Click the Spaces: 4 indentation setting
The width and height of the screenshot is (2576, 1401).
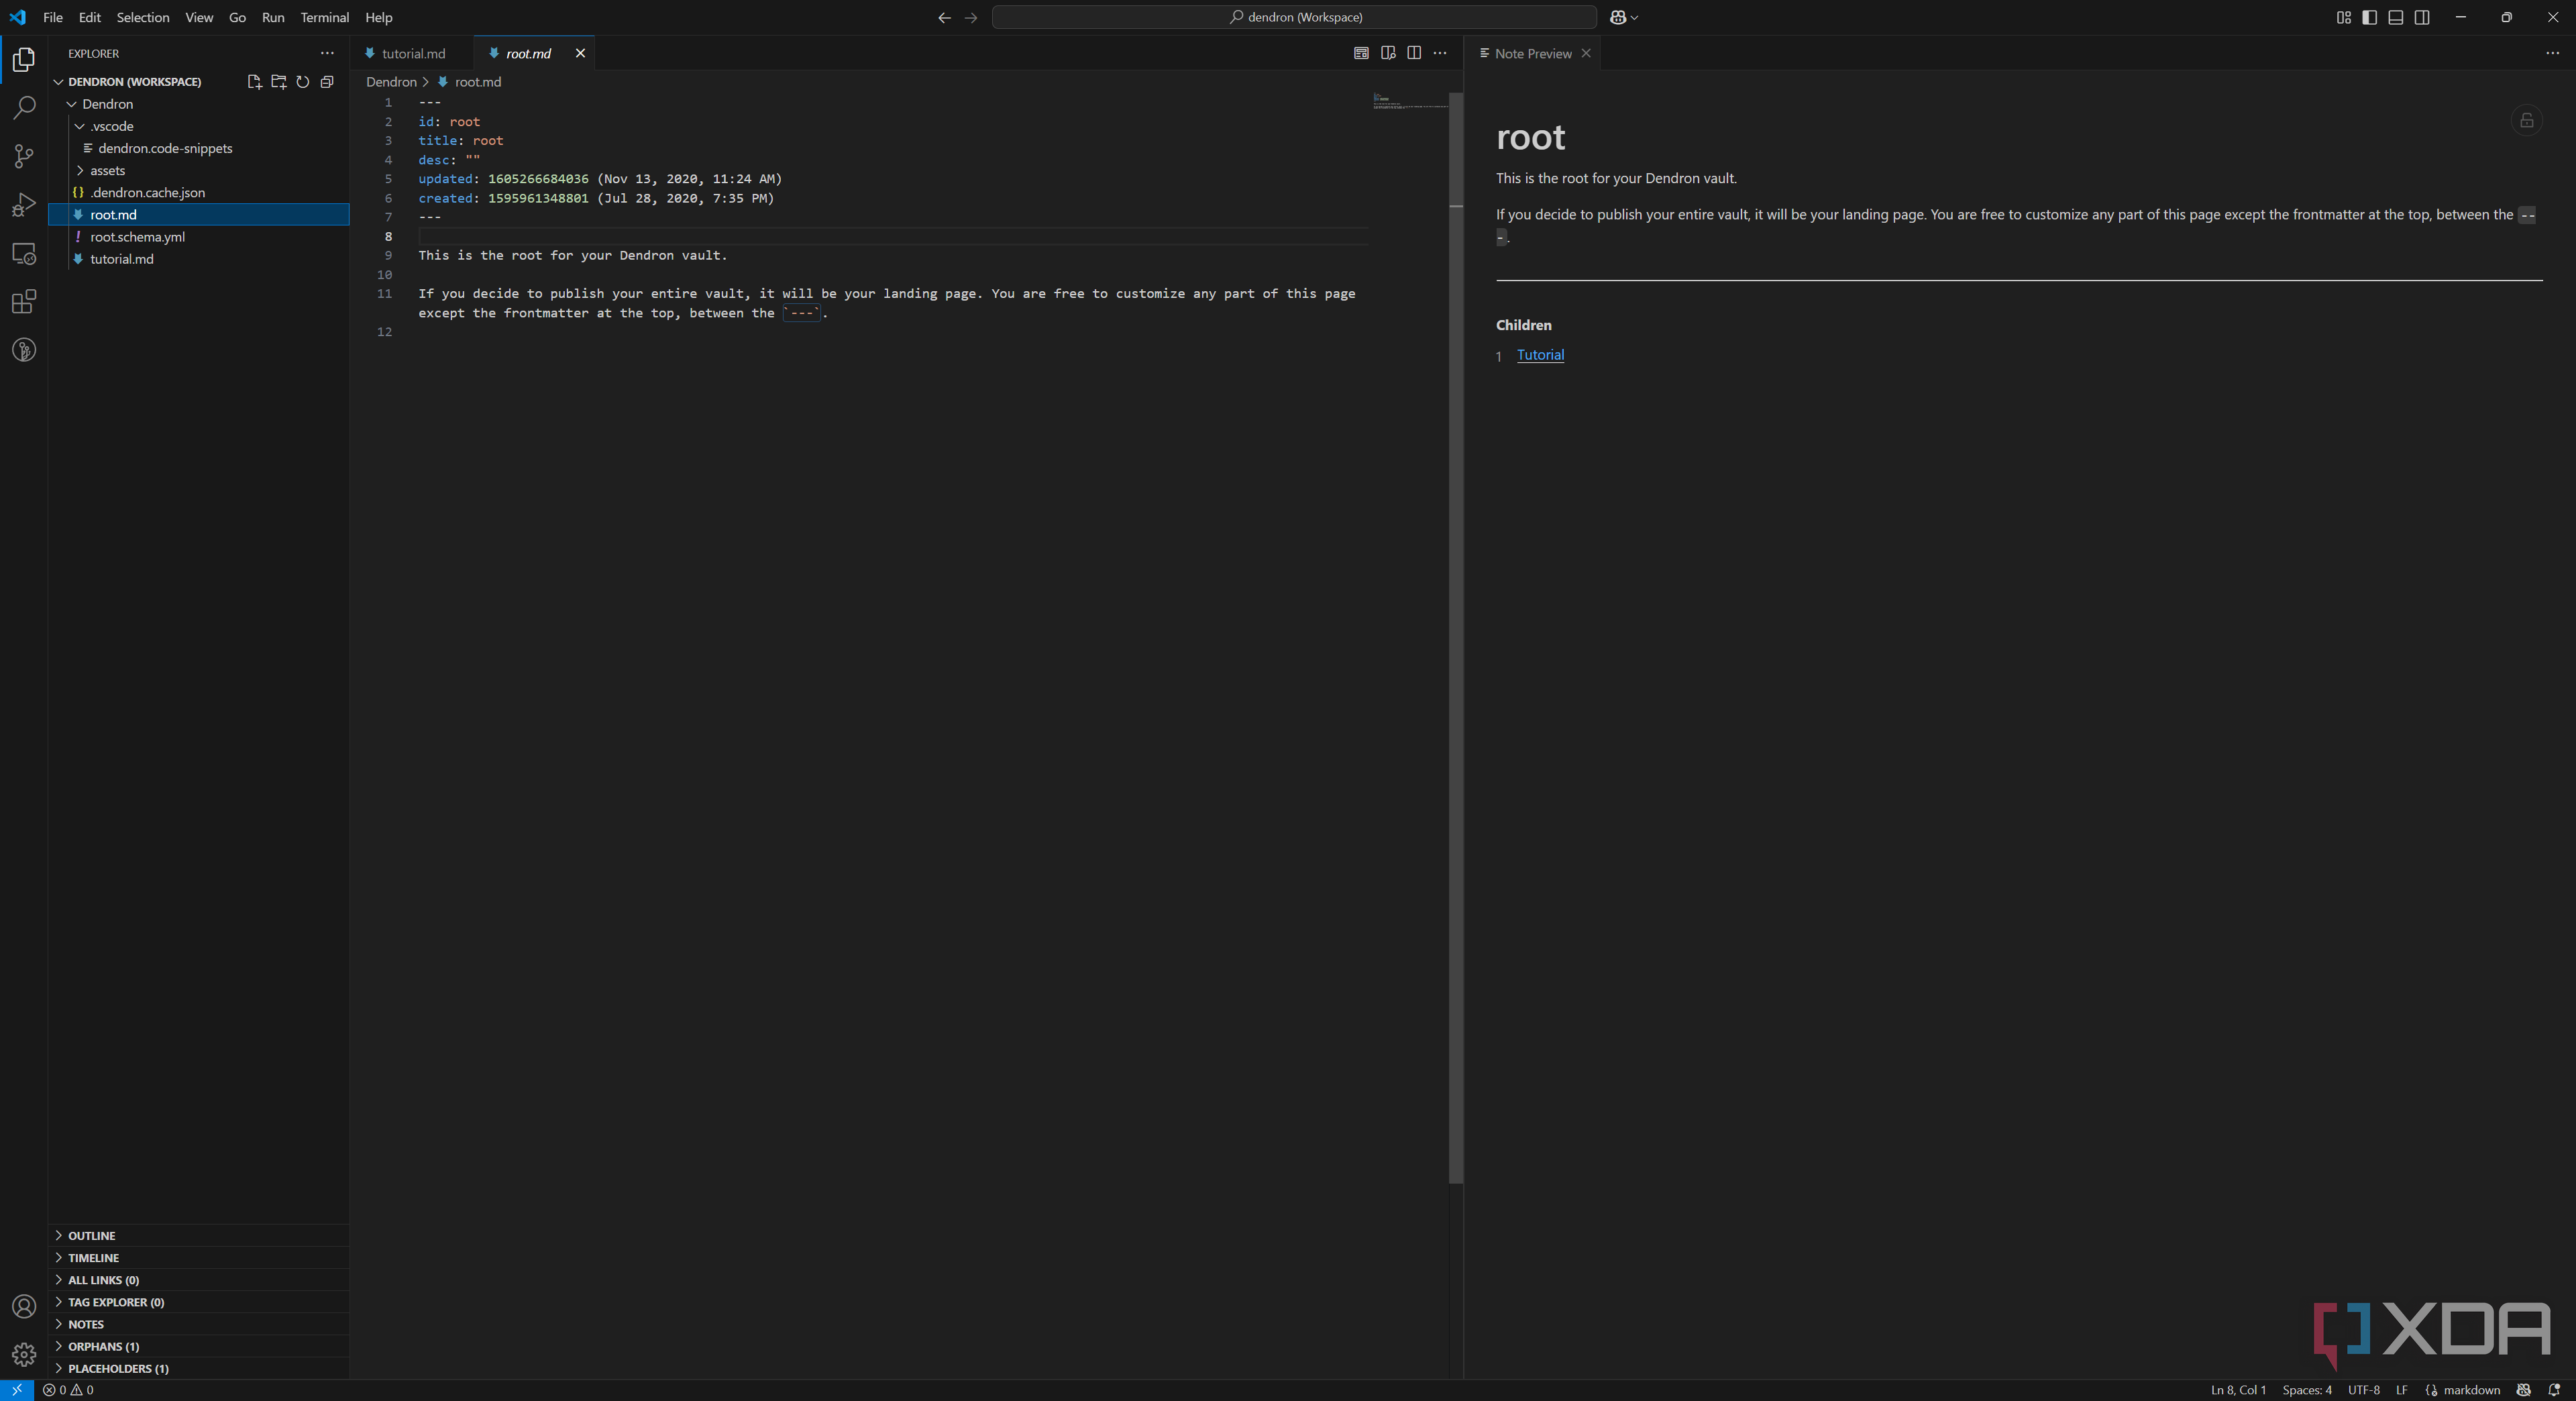2306,1390
